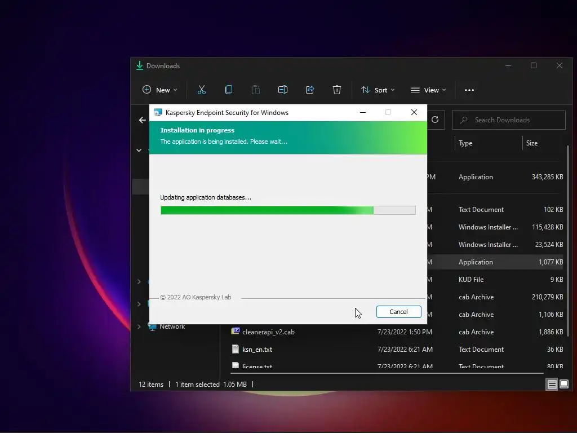Sort by the Size column header
577x433 pixels.
532,143
